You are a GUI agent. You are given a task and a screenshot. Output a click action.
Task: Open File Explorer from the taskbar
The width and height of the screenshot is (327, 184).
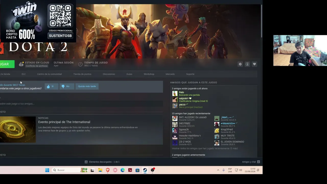[x=100, y=170]
